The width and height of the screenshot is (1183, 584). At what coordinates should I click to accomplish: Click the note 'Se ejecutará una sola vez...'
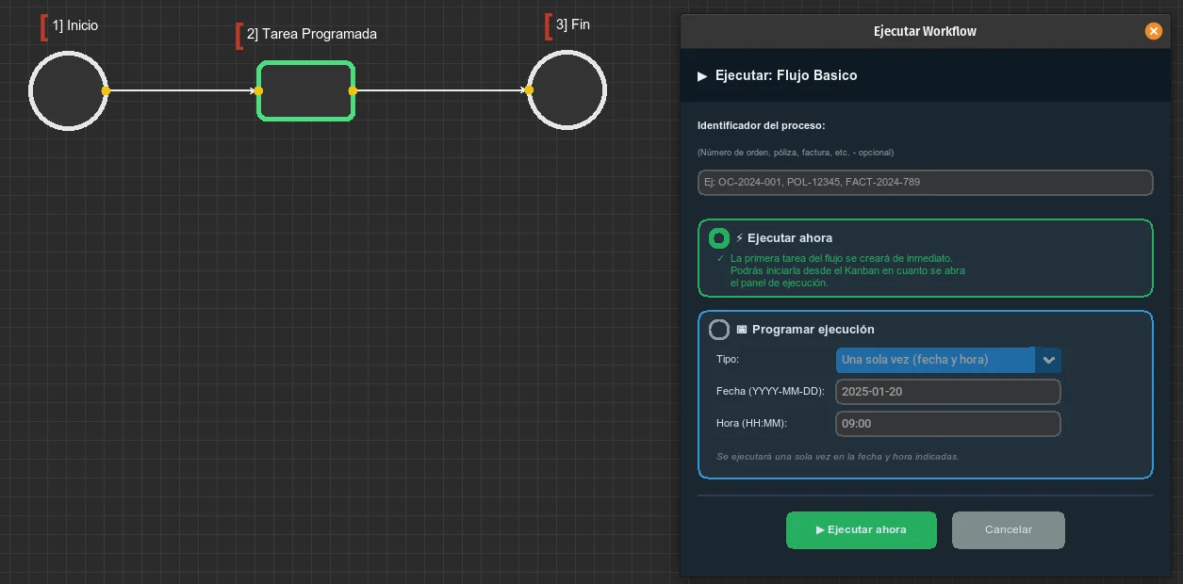tap(838, 457)
